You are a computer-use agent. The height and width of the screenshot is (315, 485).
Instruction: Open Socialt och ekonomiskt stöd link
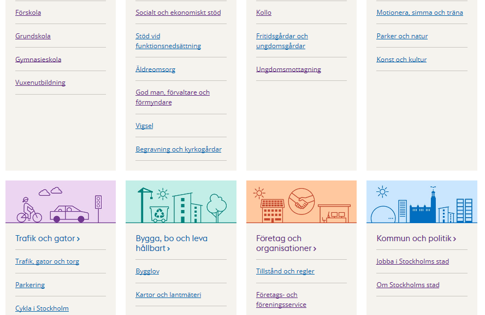coord(178,13)
